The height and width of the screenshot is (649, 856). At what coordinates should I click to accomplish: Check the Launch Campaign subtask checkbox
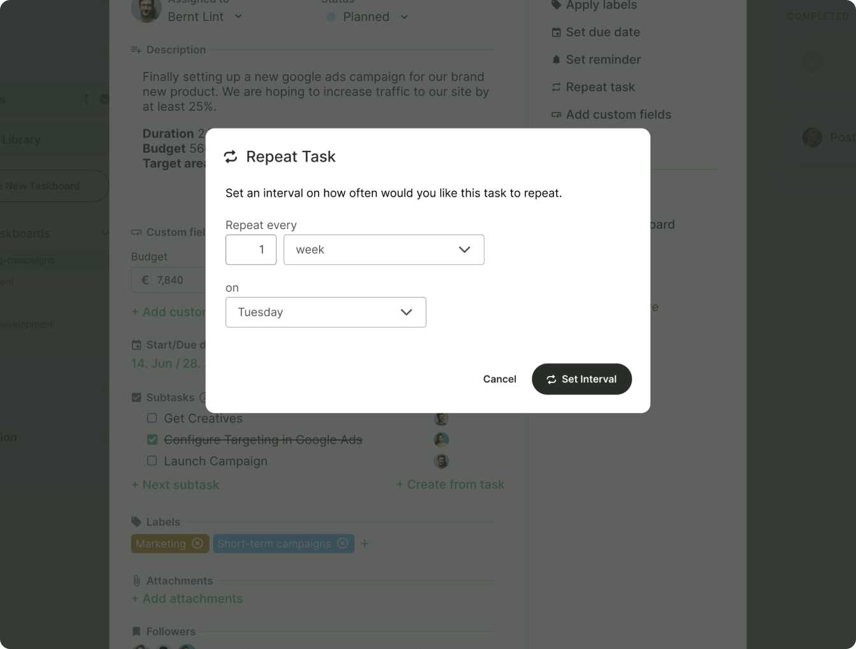(152, 461)
